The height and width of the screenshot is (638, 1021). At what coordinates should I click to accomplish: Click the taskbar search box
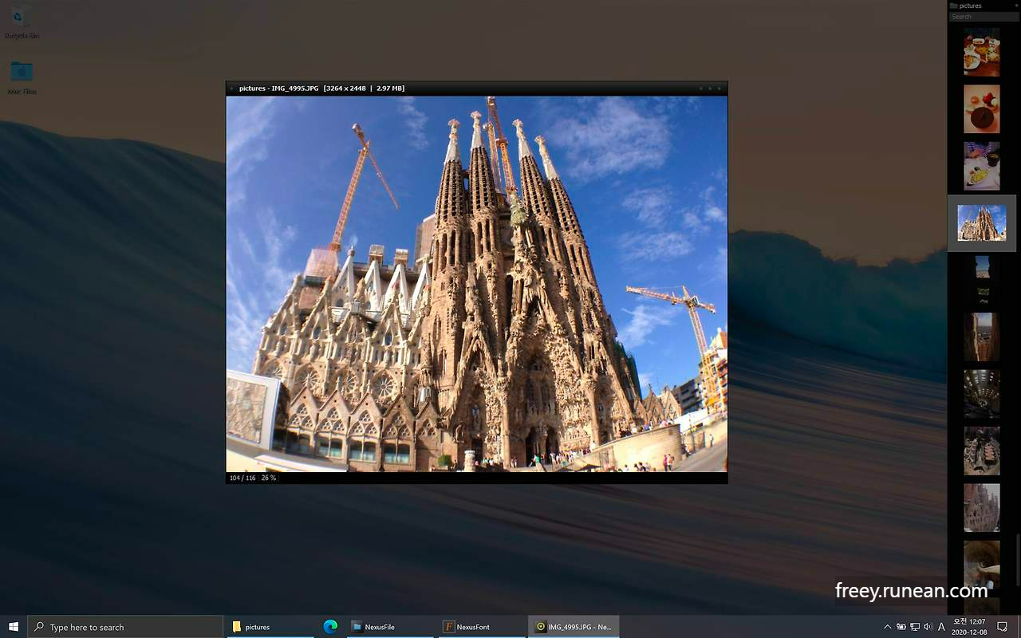(x=125, y=627)
